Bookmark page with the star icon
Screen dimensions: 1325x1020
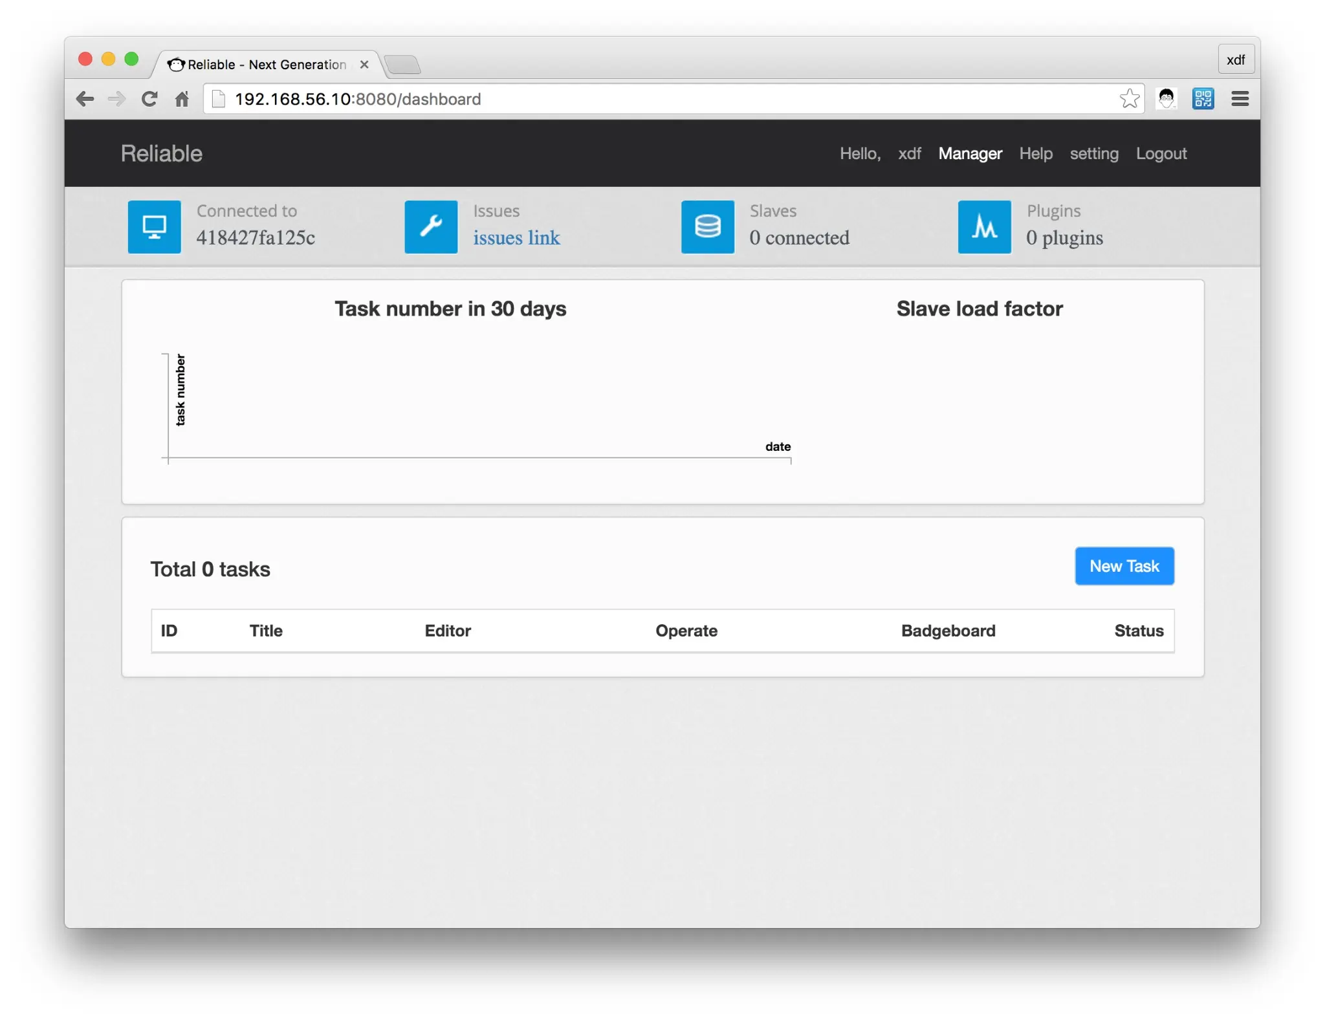[x=1129, y=99]
